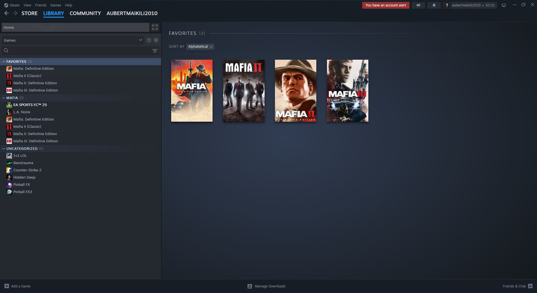This screenshot has height=293, width=537.
Task: Open AUBERTMAIKILI2010 profile tab
Action: (132, 13)
